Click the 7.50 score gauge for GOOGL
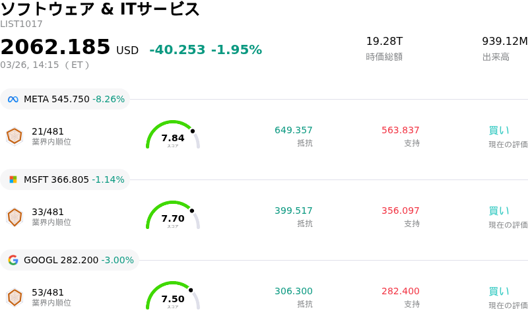This screenshot has height=322, width=528. [x=172, y=297]
